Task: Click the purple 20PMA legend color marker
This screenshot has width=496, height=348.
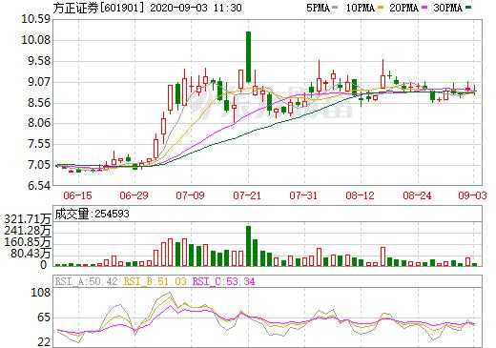Action: pyautogui.click(x=424, y=8)
